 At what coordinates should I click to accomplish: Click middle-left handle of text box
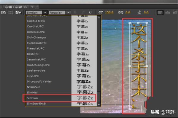point(130,66)
